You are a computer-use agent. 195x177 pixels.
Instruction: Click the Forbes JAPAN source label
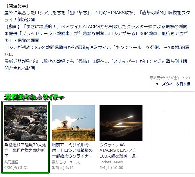tap(111, 162)
